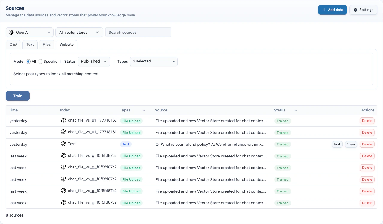Switch to the Files tab

46,44
